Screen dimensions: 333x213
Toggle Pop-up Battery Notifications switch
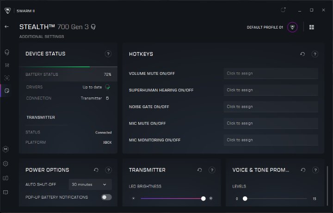[106, 197]
